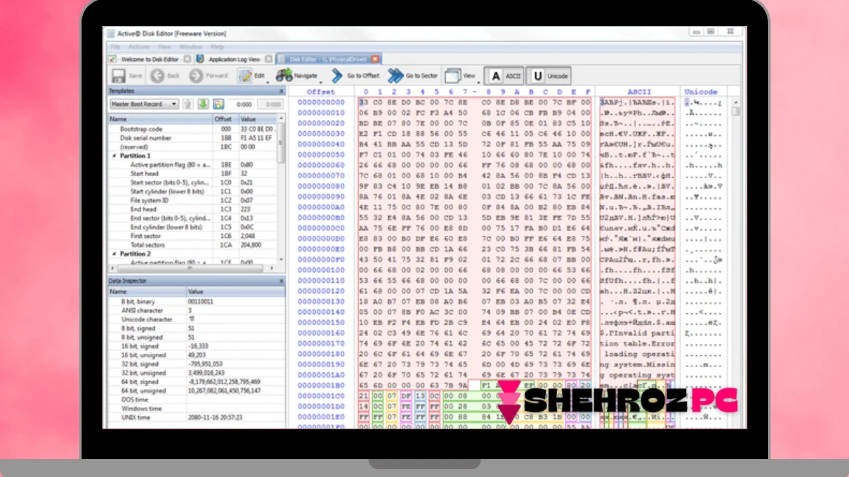Close the Welcome to Disk Editor tab

coord(187,59)
